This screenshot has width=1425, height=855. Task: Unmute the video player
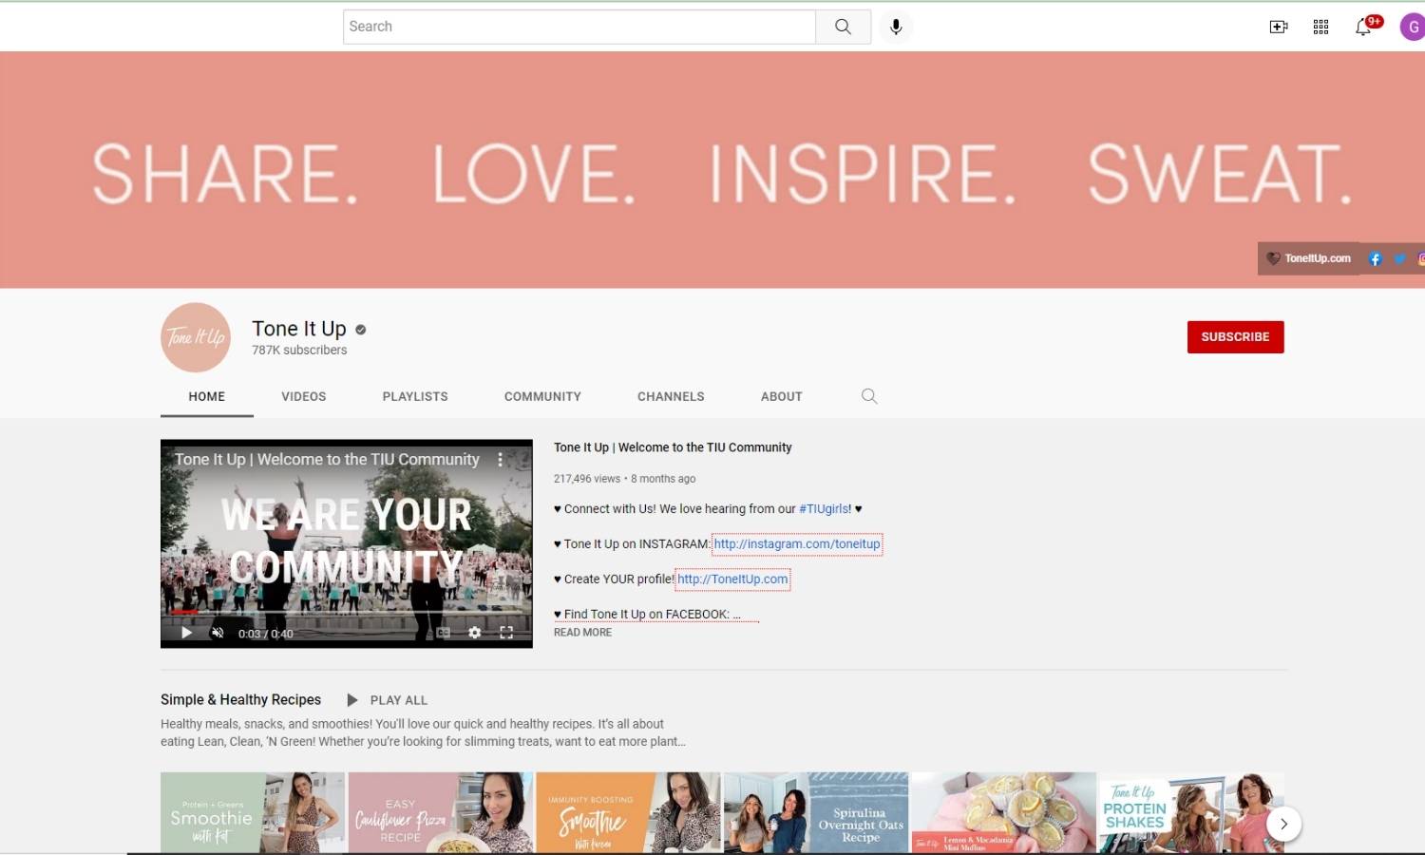click(x=218, y=633)
